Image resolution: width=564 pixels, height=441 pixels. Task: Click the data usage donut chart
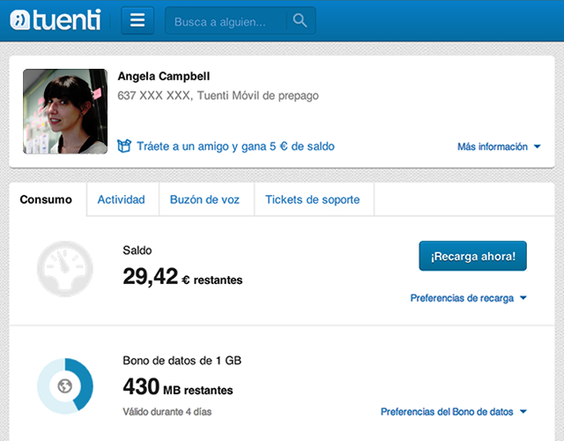point(65,386)
